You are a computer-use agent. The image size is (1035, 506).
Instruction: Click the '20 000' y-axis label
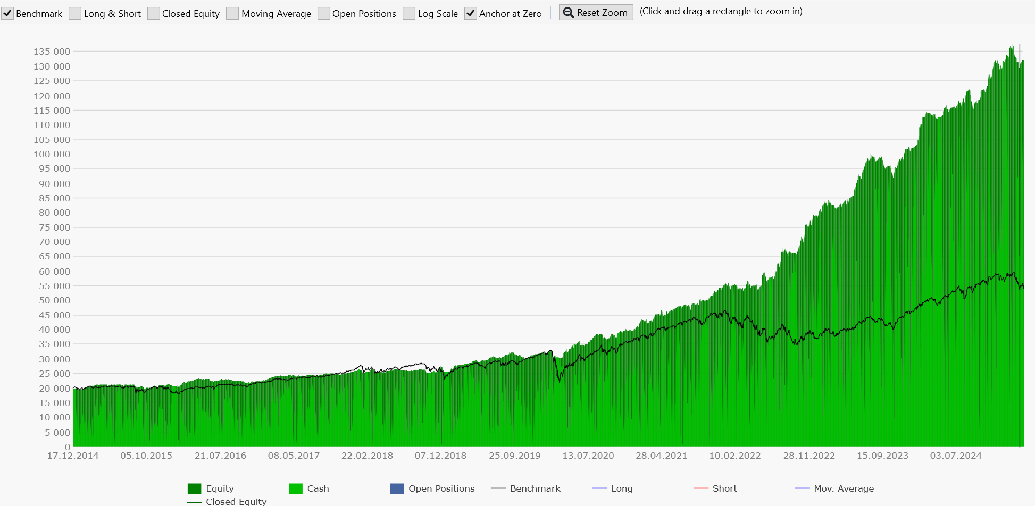[54, 389]
